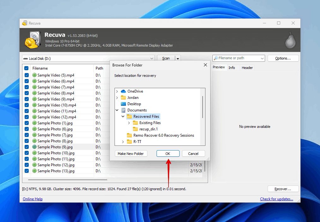Uncheck Sample Video (11).mp4
This screenshot has width=320, height=222.
tap(27, 111)
